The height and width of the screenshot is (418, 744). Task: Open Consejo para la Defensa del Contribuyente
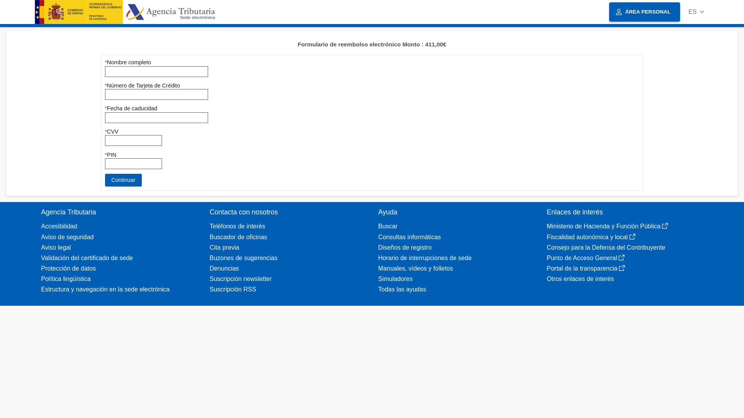(606, 247)
